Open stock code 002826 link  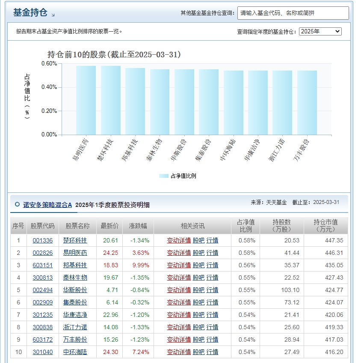(43, 253)
